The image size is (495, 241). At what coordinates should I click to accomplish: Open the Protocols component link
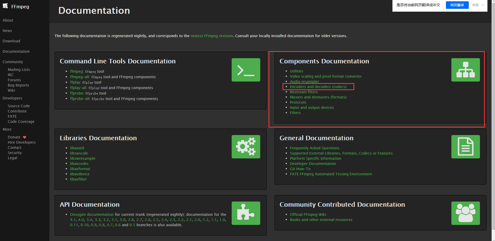coord(298,102)
